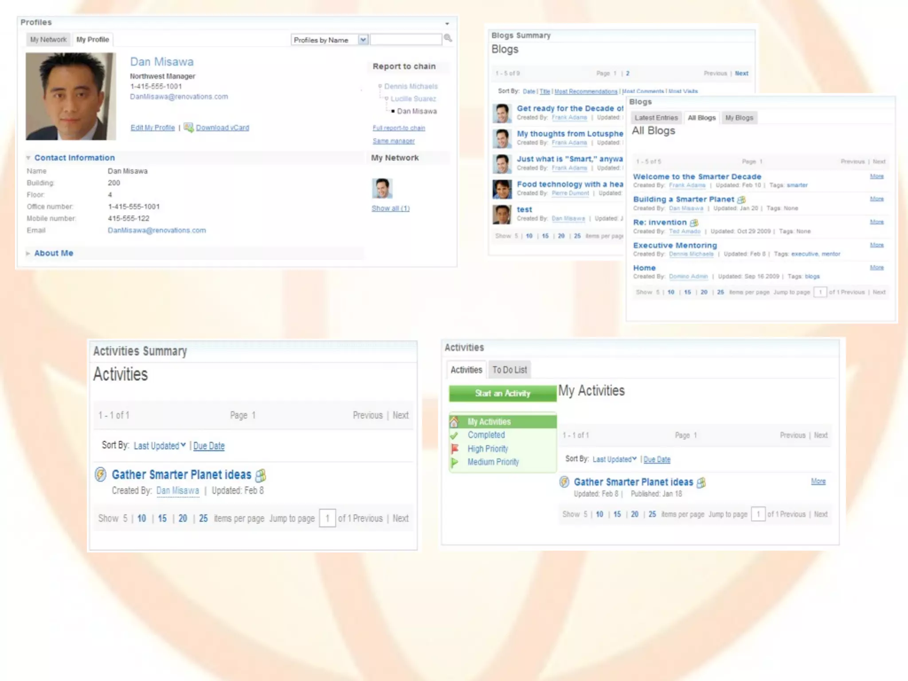
Task: Switch to the To Do List tab
Action: click(509, 370)
